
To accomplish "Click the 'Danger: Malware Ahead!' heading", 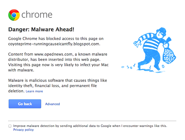I will (41, 29).
